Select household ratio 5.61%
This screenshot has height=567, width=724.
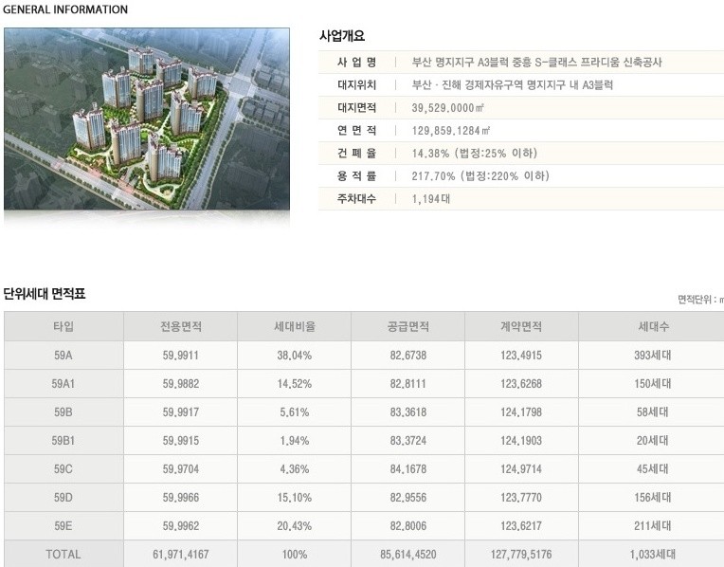tap(295, 412)
